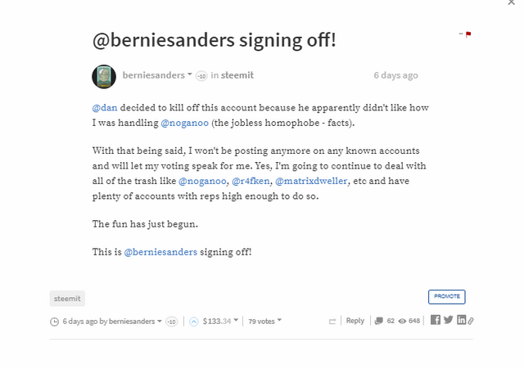
Task: Upvote the post using the arrow circle
Action: pyautogui.click(x=194, y=321)
